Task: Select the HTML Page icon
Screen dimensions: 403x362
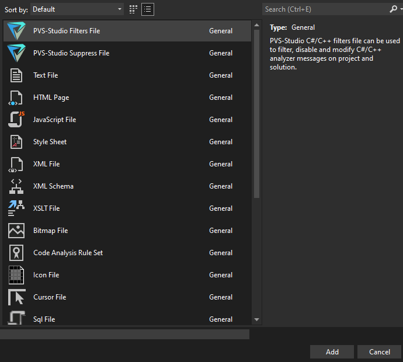Action: click(x=16, y=98)
